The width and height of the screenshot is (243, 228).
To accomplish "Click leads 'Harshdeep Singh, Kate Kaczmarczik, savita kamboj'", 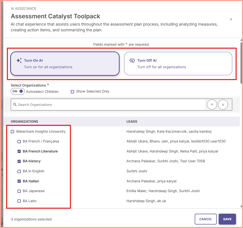I will [x=169, y=131].
